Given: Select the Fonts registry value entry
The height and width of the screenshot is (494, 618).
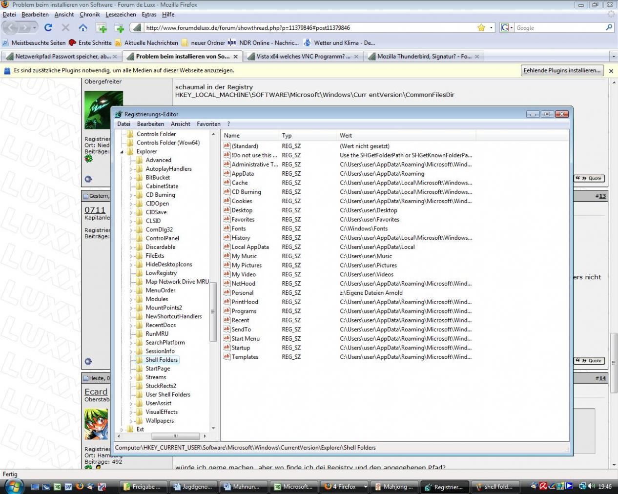Looking at the screenshot, I should (x=238, y=228).
